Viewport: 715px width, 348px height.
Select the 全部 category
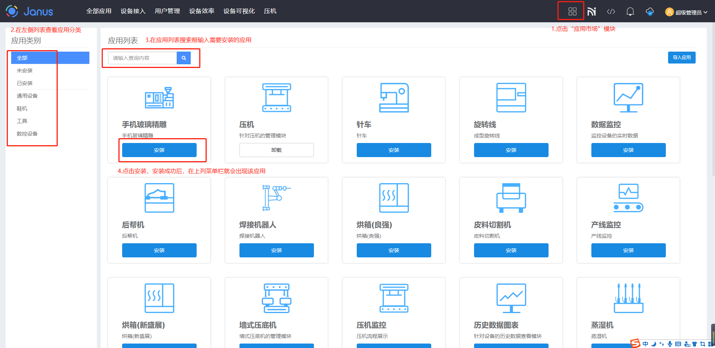50,58
